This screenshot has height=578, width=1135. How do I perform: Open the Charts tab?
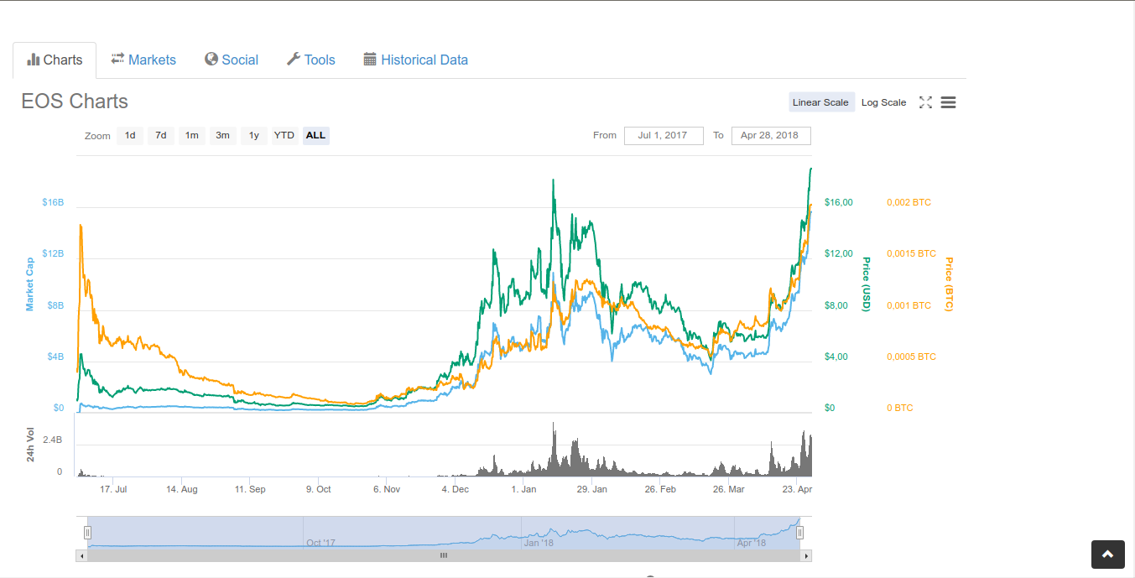pyautogui.click(x=55, y=60)
